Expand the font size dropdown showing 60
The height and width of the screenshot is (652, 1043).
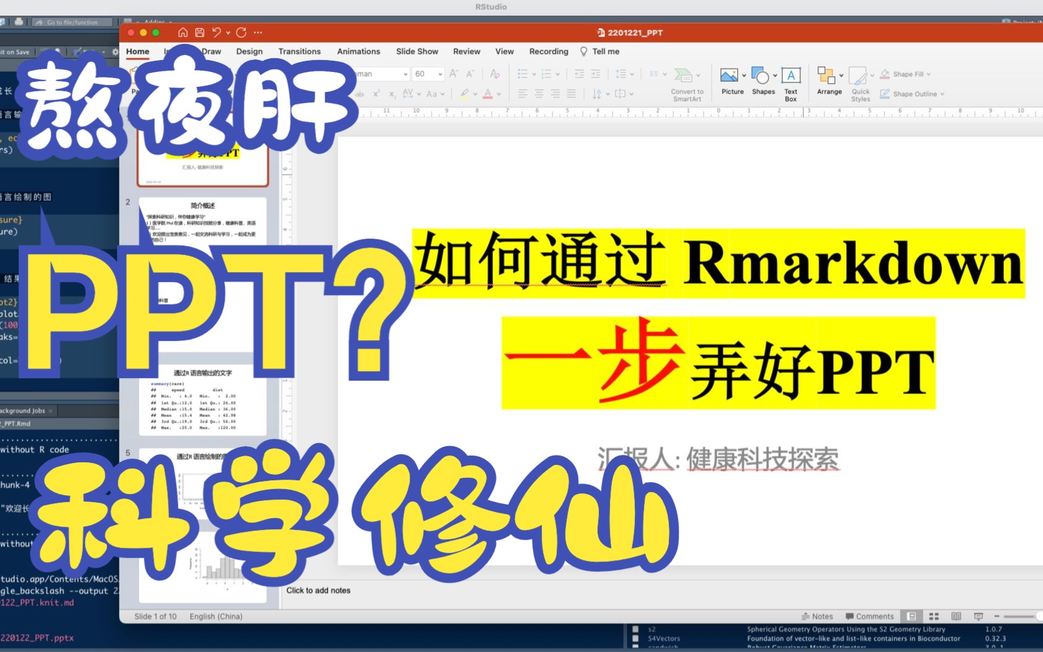click(x=440, y=74)
